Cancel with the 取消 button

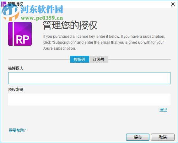[x=163, y=137]
